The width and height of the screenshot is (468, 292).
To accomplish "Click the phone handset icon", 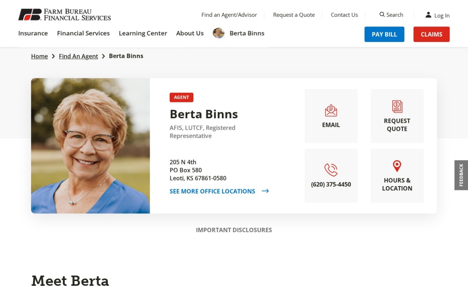I will 331,170.
